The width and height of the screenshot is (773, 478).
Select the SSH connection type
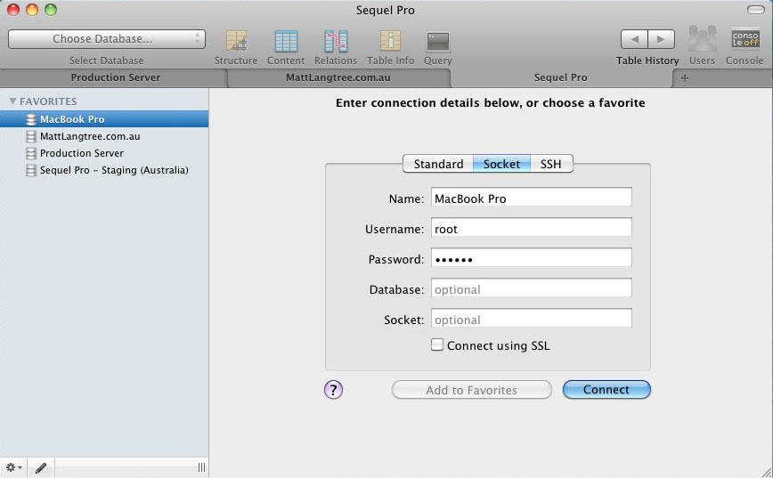(550, 164)
